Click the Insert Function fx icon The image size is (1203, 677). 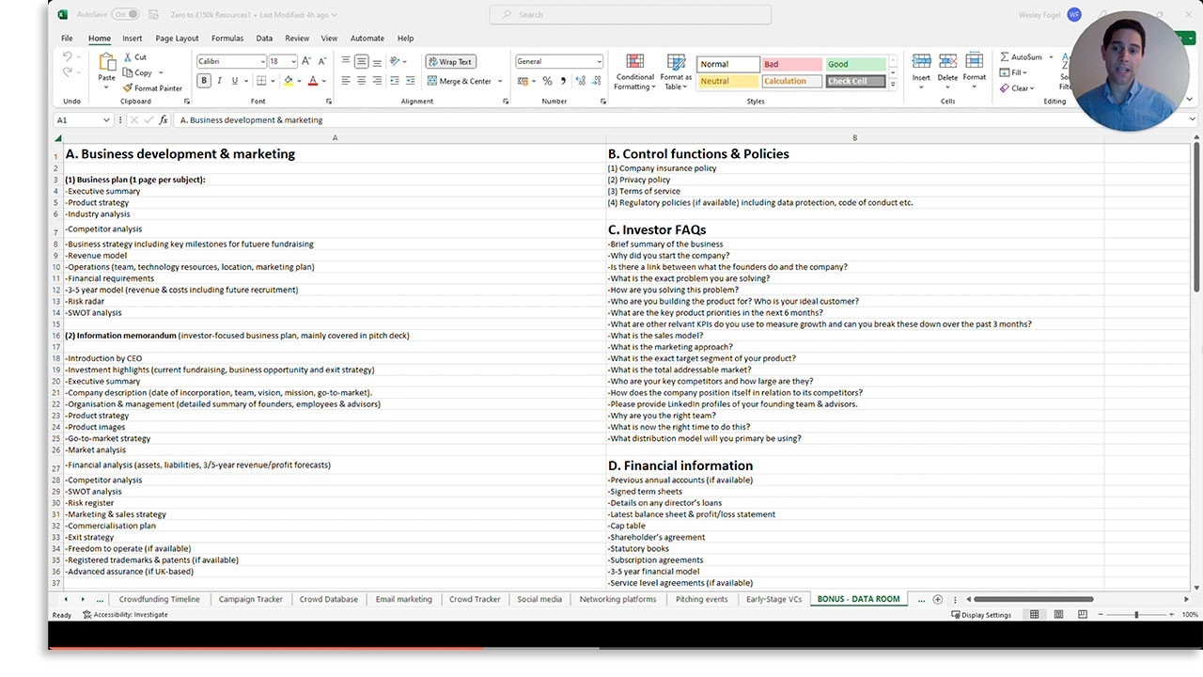coord(164,120)
